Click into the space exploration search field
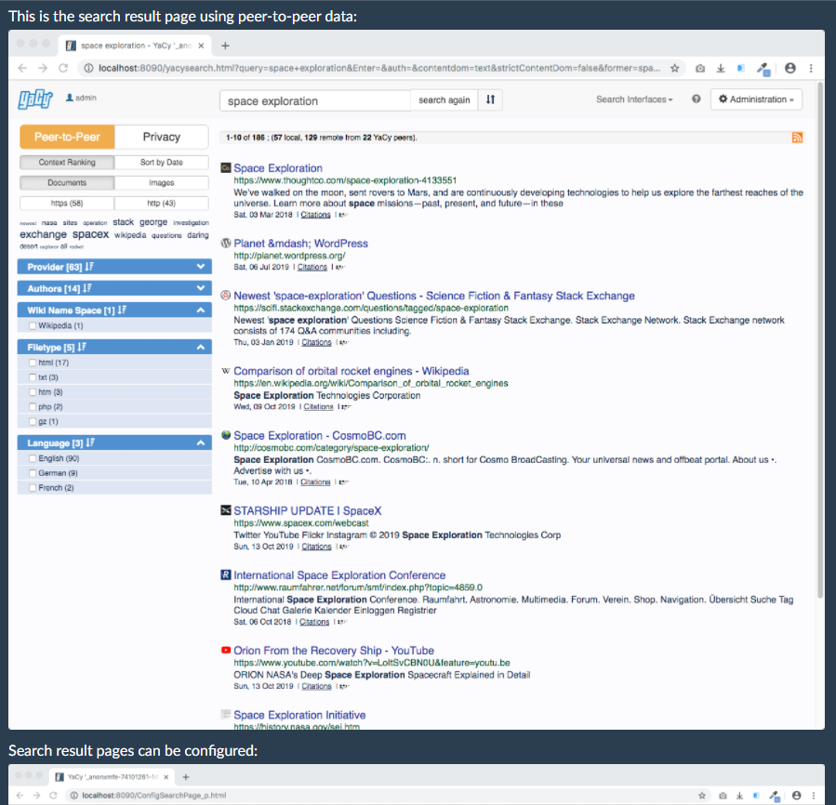The height and width of the screenshot is (805, 836). pos(315,100)
